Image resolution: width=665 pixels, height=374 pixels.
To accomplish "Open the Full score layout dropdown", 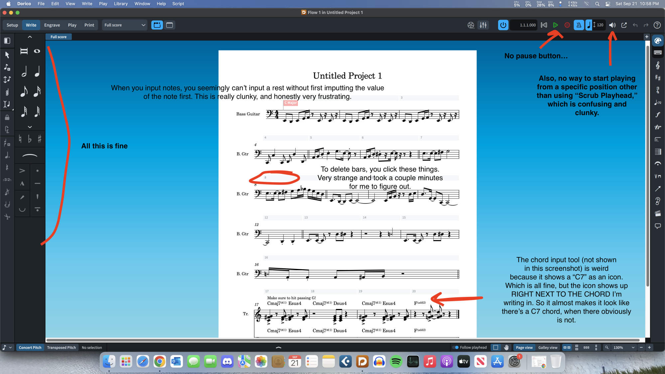I will pos(125,25).
